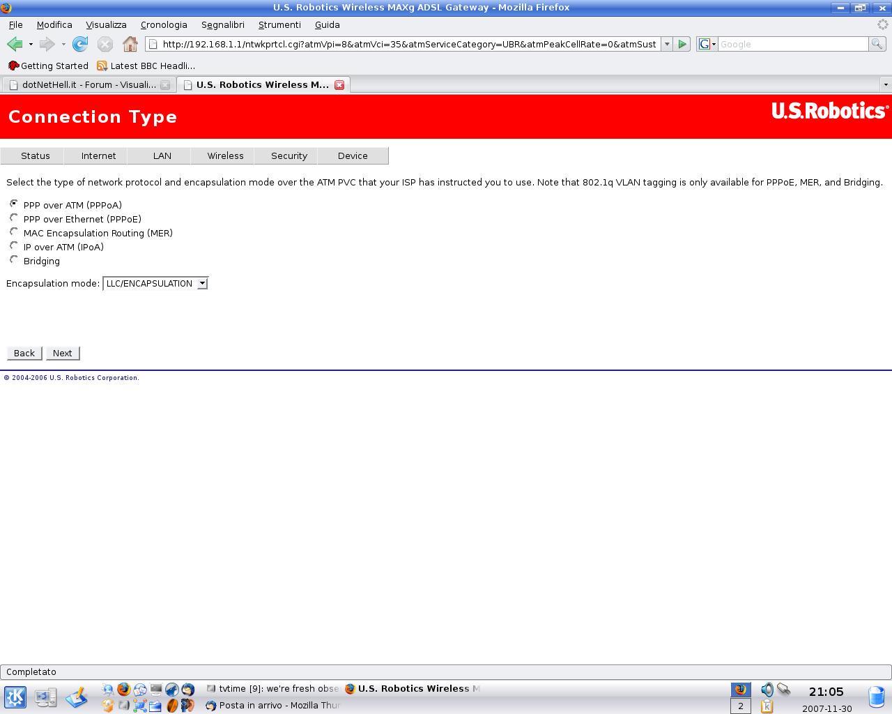Click the 21:05 clock
This screenshot has width=892, height=714.
click(x=826, y=692)
